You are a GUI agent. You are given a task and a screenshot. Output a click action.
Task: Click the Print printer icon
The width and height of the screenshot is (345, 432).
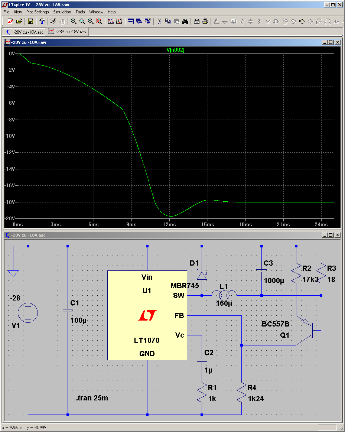(x=205, y=21)
